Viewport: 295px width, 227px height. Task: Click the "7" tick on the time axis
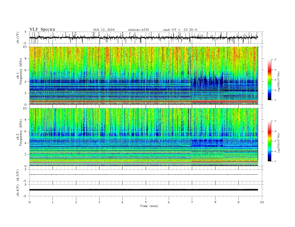click(x=192, y=202)
